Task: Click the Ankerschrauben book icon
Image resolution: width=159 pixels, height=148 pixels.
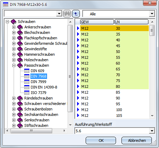Action: [x=20, y=27]
